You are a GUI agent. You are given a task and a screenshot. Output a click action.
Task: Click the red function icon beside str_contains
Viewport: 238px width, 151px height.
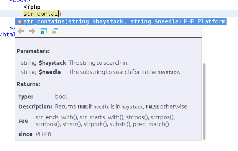[x=20, y=22]
